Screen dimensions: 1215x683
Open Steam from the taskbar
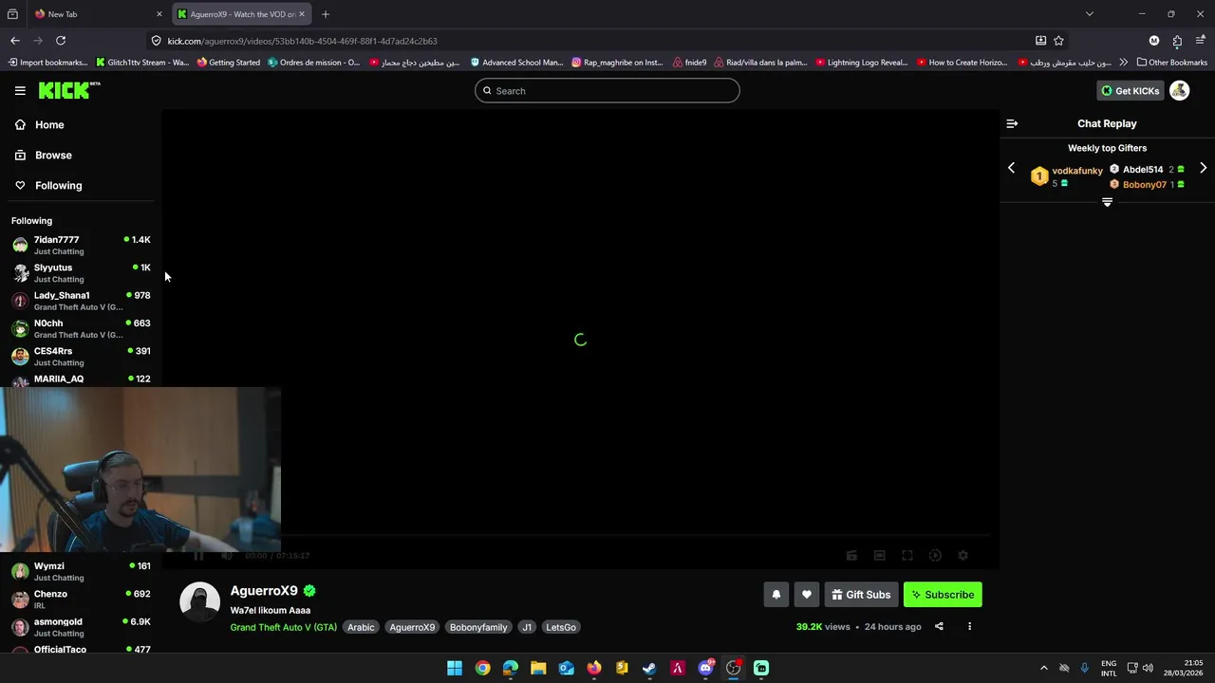[649, 668]
